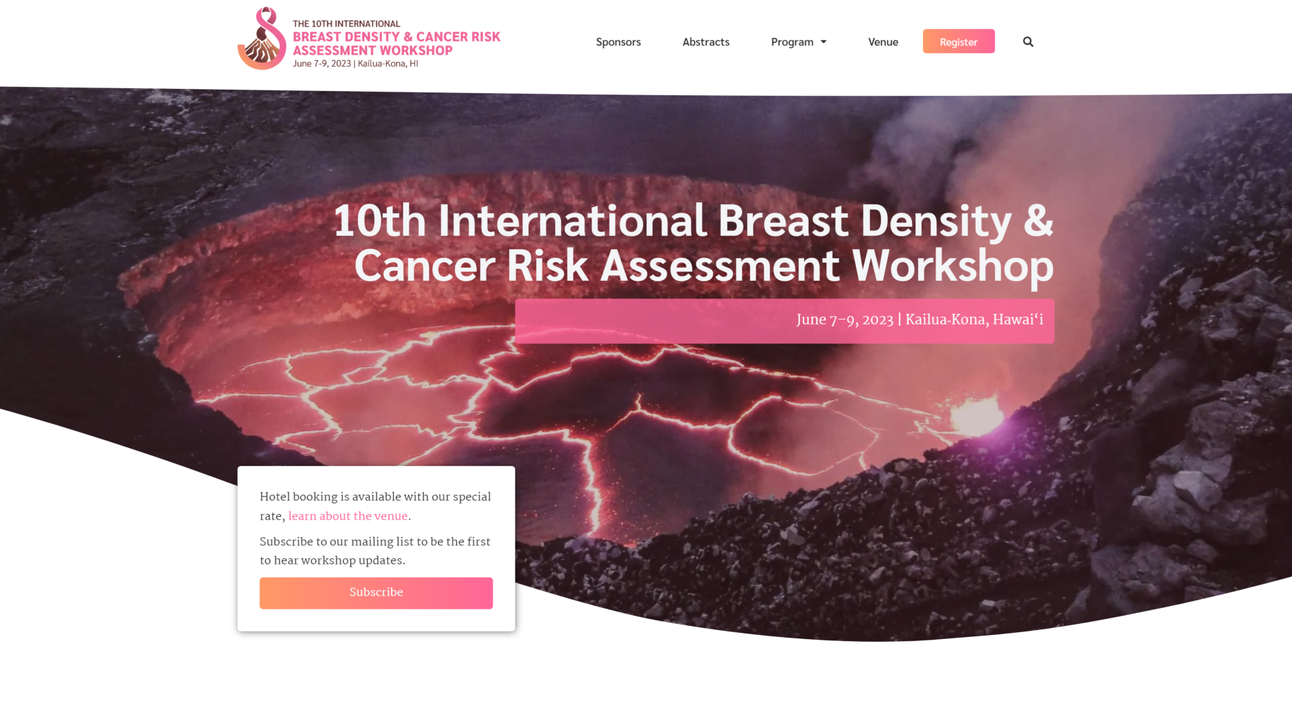Click "THE 10TH INTERNATIONAL" text in logo

(346, 23)
